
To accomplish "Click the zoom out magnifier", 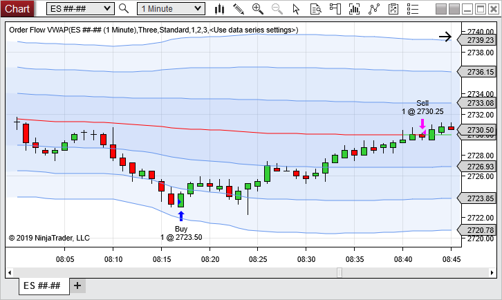I will click(277, 9).
